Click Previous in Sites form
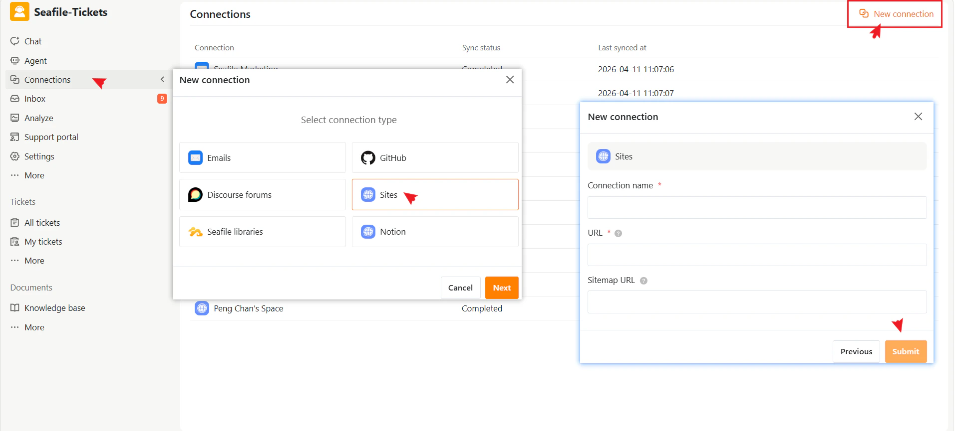956x431 pixels. pos(856,352)
